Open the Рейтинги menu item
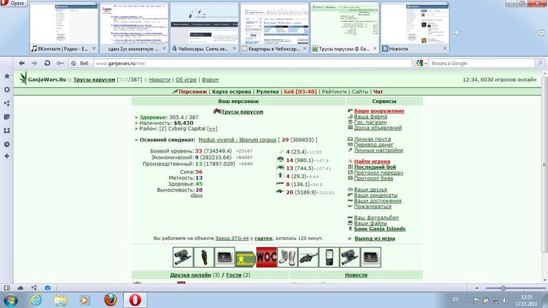Screen dimensions: 548x308 [x=334, y=91]
